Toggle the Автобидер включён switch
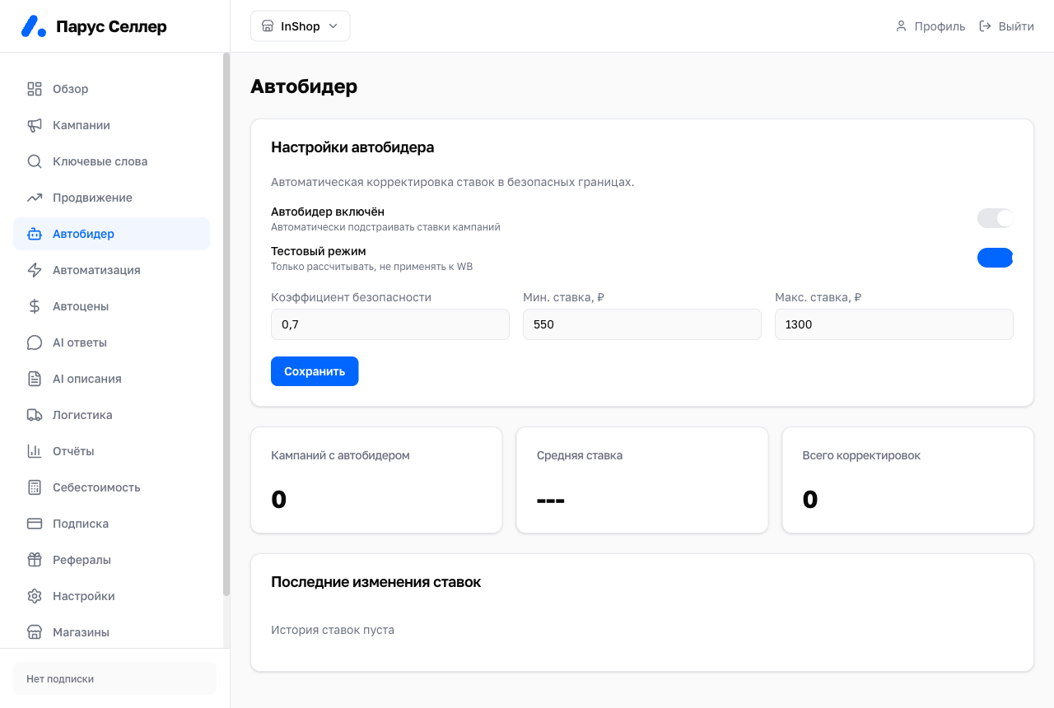 click(x=995, y=218)
